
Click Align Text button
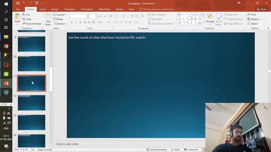[x=155, y=19]
